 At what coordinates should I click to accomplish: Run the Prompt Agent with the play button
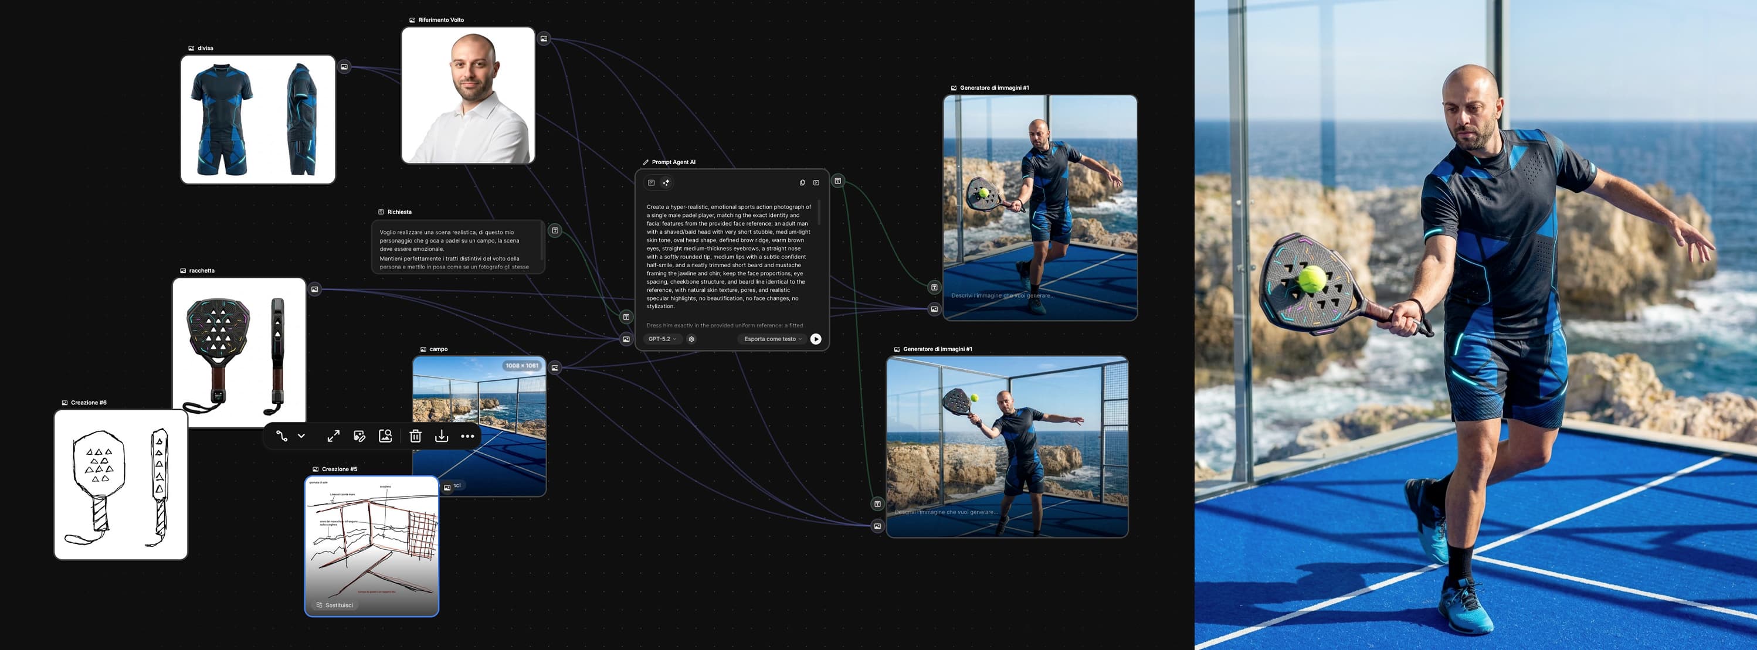coord(816,339)
